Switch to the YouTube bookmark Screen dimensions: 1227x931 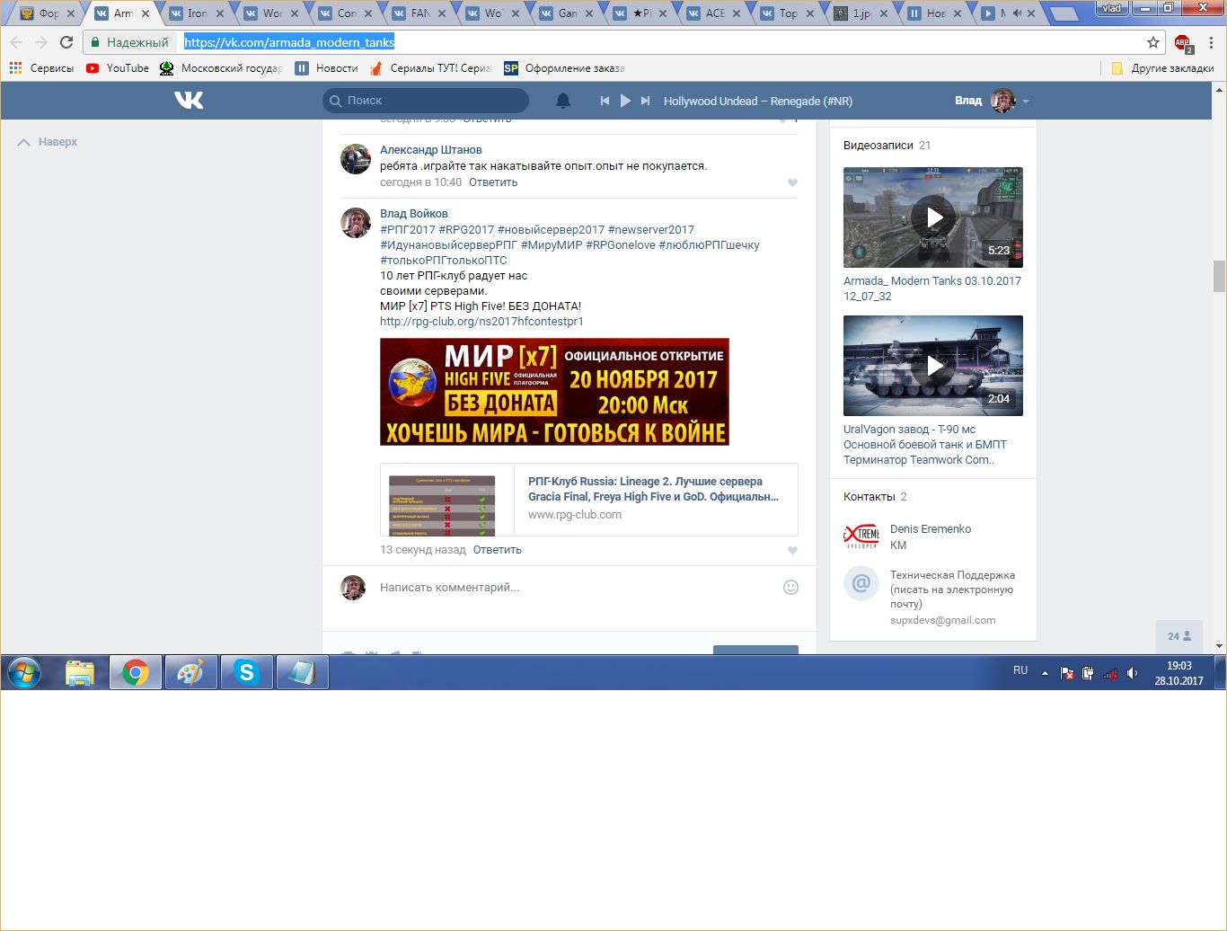[x=118, y=68]
